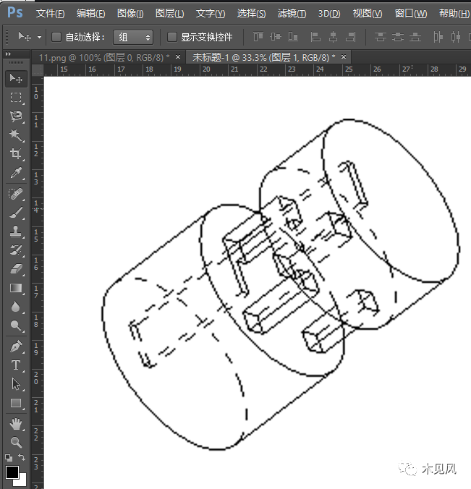Click the ruler origin corner box

pos(38,70)
